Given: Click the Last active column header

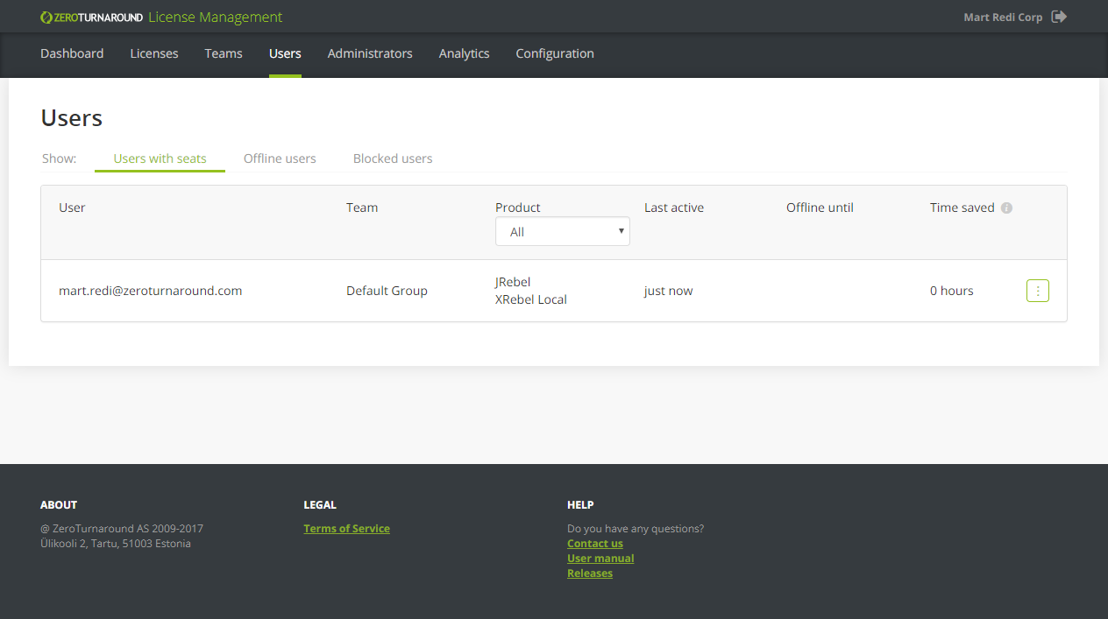Looking at the screenshot, I should click(674, 208).
